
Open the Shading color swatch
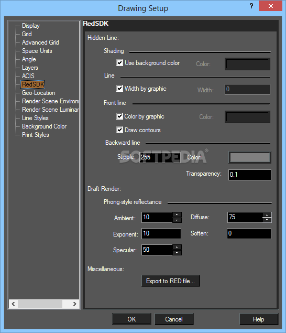point(247,64)
